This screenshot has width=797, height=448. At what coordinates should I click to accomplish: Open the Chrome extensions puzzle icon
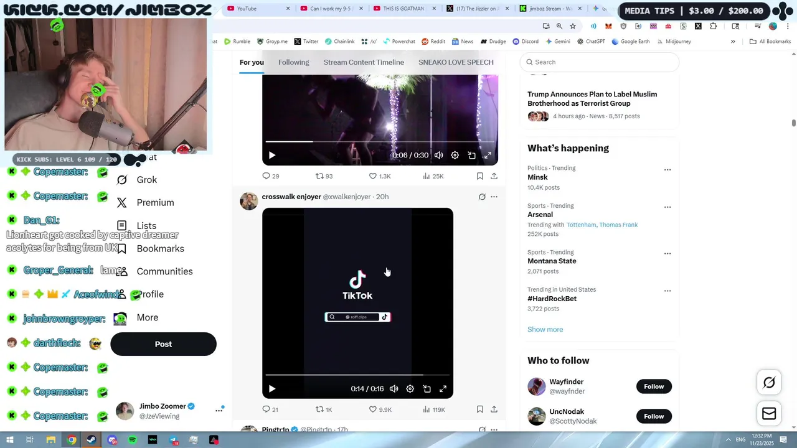[x=714, y=26]
